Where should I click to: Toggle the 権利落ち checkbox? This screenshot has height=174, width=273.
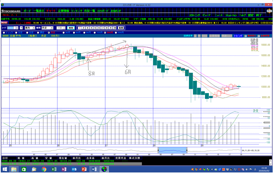245,36
